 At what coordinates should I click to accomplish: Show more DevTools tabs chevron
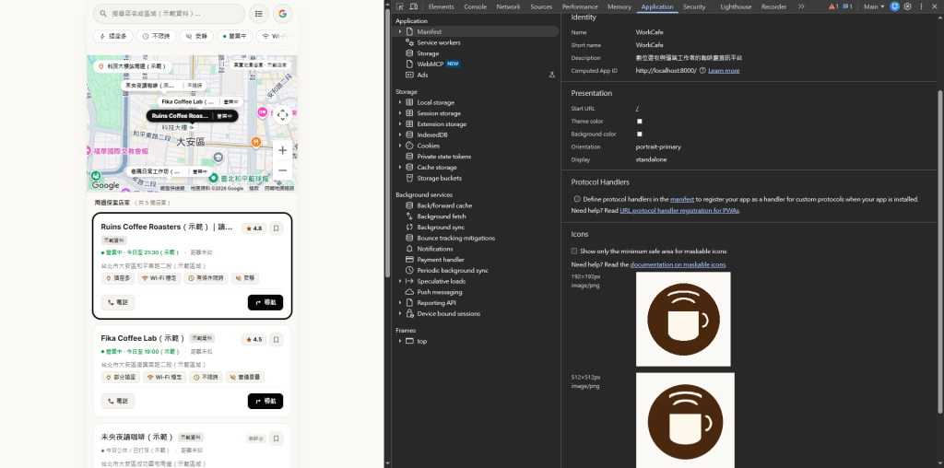[x=801, y=6]
